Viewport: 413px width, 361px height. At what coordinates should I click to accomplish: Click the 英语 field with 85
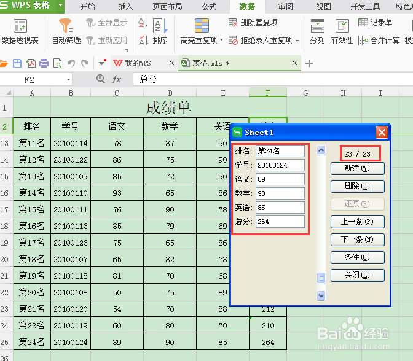(x=280, y=208)
